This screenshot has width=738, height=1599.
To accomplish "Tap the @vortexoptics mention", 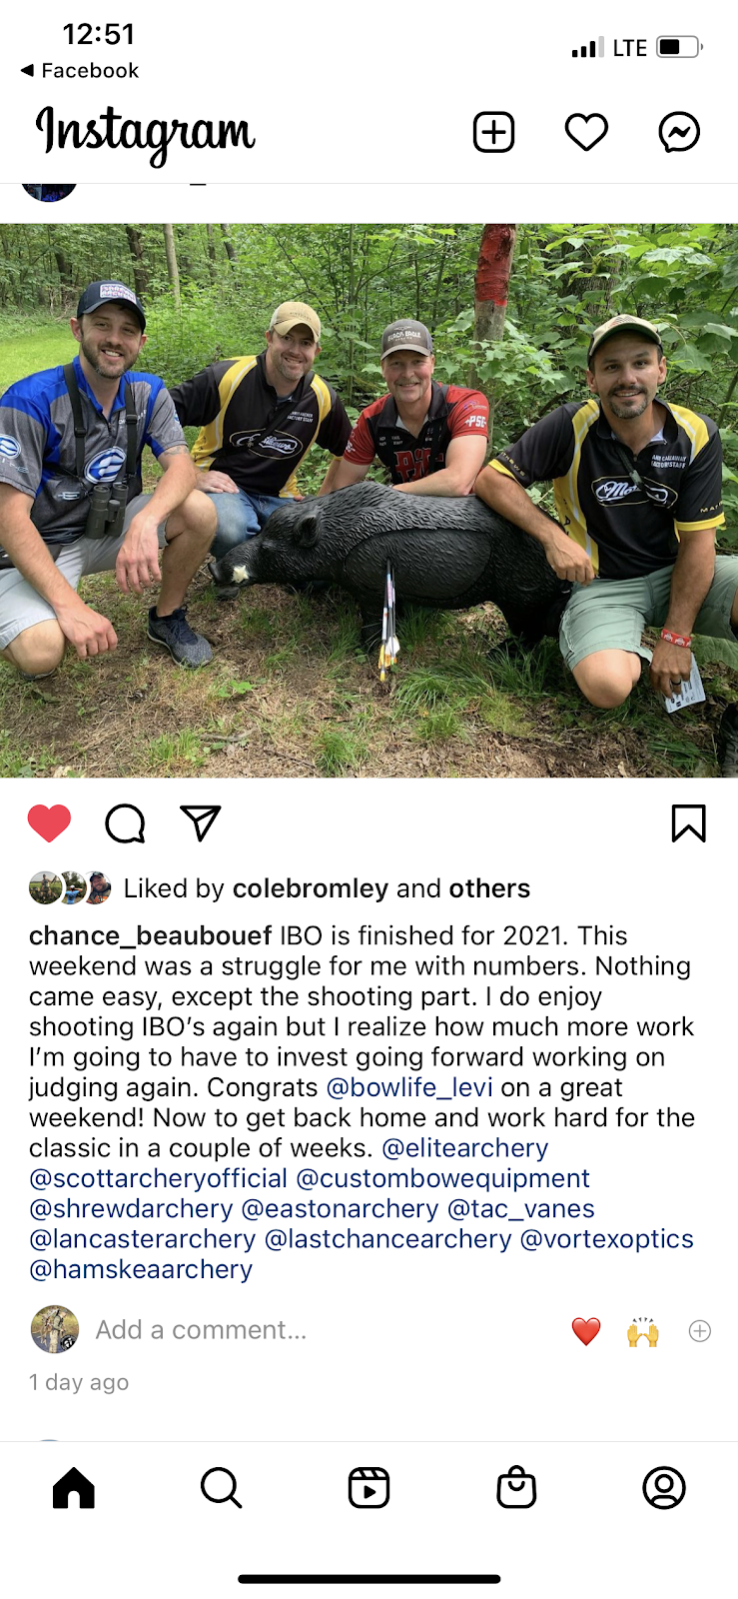I will (x=607, y=1239).
